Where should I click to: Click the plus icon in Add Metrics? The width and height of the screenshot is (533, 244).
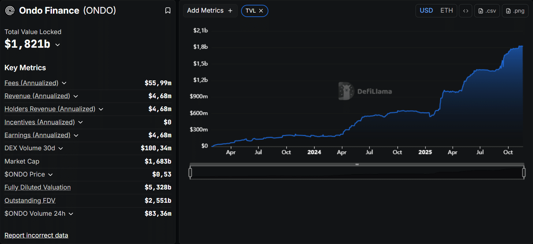(230, 11)
